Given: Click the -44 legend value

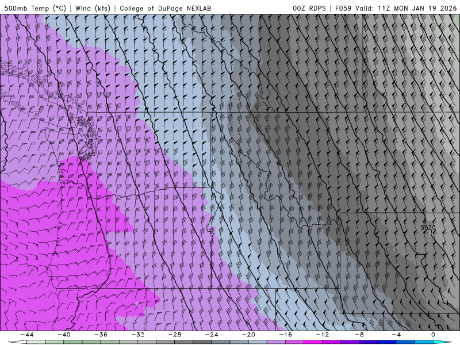Looking at the screenshot, I should [27, 335].
